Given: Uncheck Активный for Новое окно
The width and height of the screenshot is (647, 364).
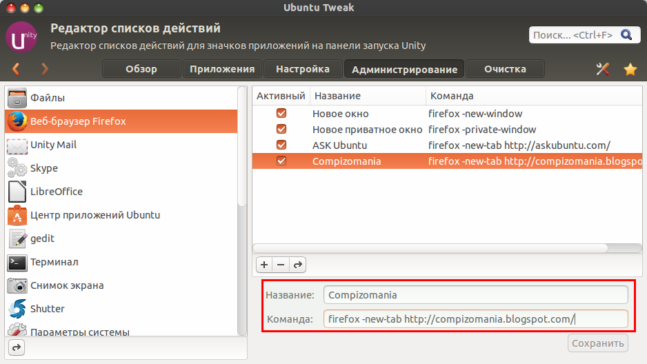Looking at the screenshot, I should [x=281, y=113].
